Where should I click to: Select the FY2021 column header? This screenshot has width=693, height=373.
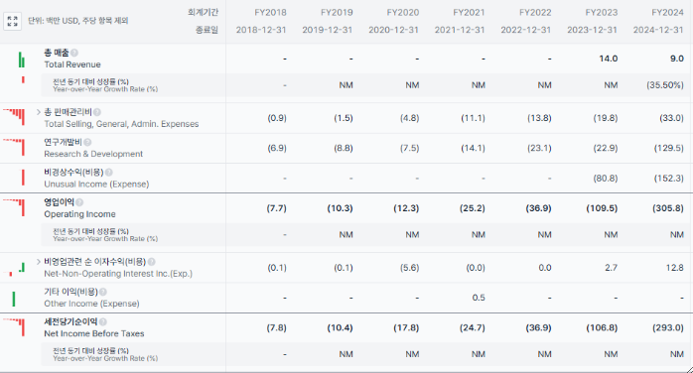click(469, 12)
